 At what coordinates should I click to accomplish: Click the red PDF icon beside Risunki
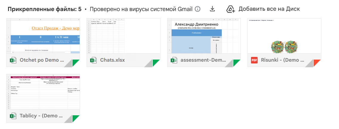point(254,60)
